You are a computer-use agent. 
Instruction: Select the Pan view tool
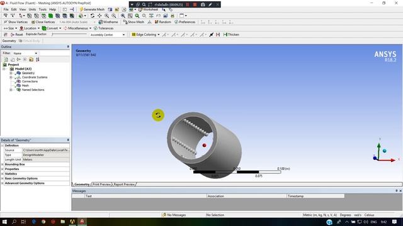[x=99, y=16]
